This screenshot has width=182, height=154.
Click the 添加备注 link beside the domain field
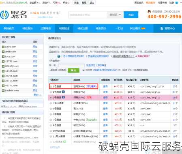click(102, 65)
